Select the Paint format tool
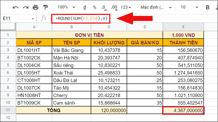218x122 pixels. 46,7
